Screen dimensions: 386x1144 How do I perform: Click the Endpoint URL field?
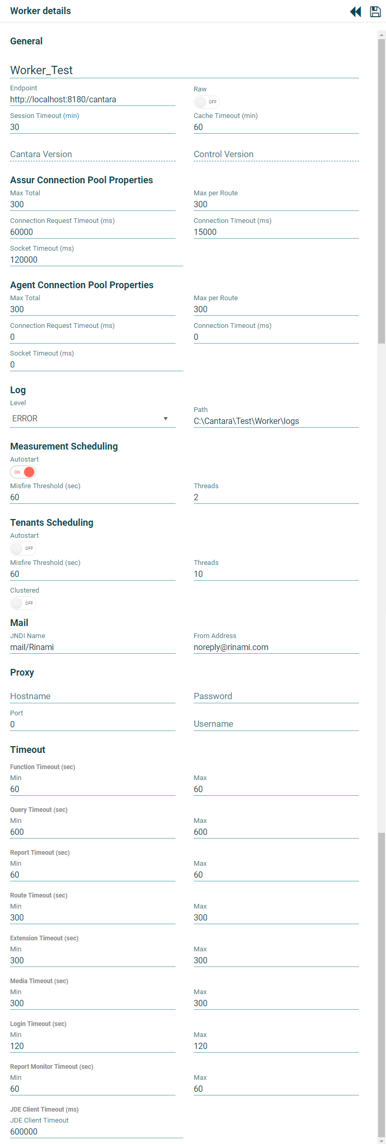(92, 100)
